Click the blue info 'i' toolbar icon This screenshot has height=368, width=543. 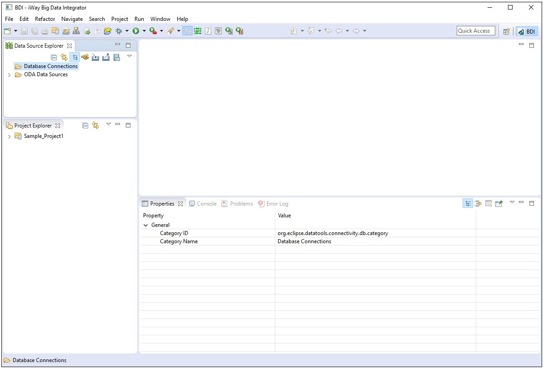(208, 31)
